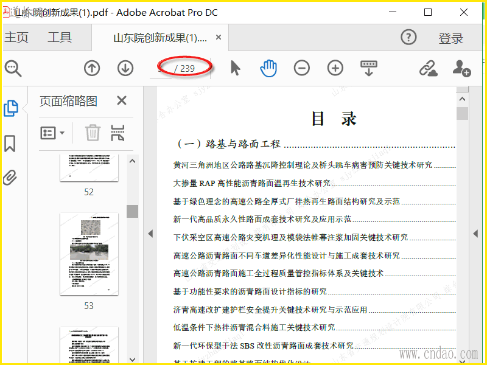Image resolution: width=487 pixels, height=365 pixels.
Task: Close the 山东院创新成果(1) document tab
Action: (219, 37)
